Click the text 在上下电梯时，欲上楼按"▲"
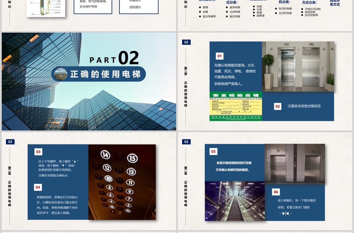Screen dimensions: 354x233 click(58, 161)
